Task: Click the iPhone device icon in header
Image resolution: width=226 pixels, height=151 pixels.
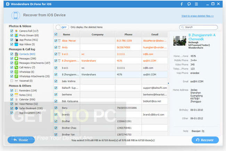Action: click(x=16, y=15)
